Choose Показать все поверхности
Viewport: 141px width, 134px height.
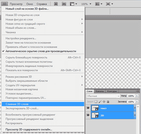(x=43, y=70)
